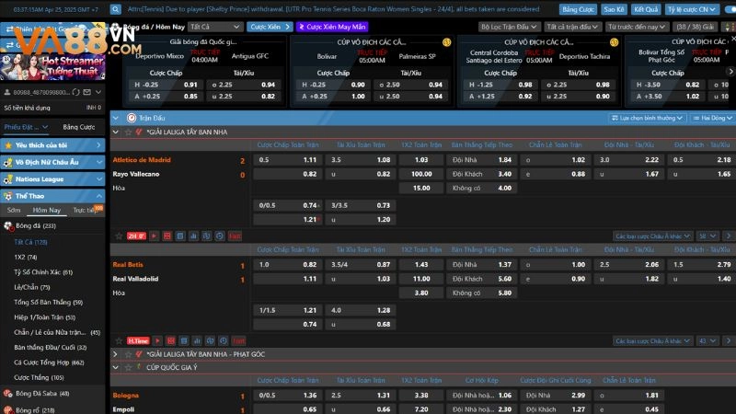Open Bộ Lọc Trận Đấu dropdown

510,28
